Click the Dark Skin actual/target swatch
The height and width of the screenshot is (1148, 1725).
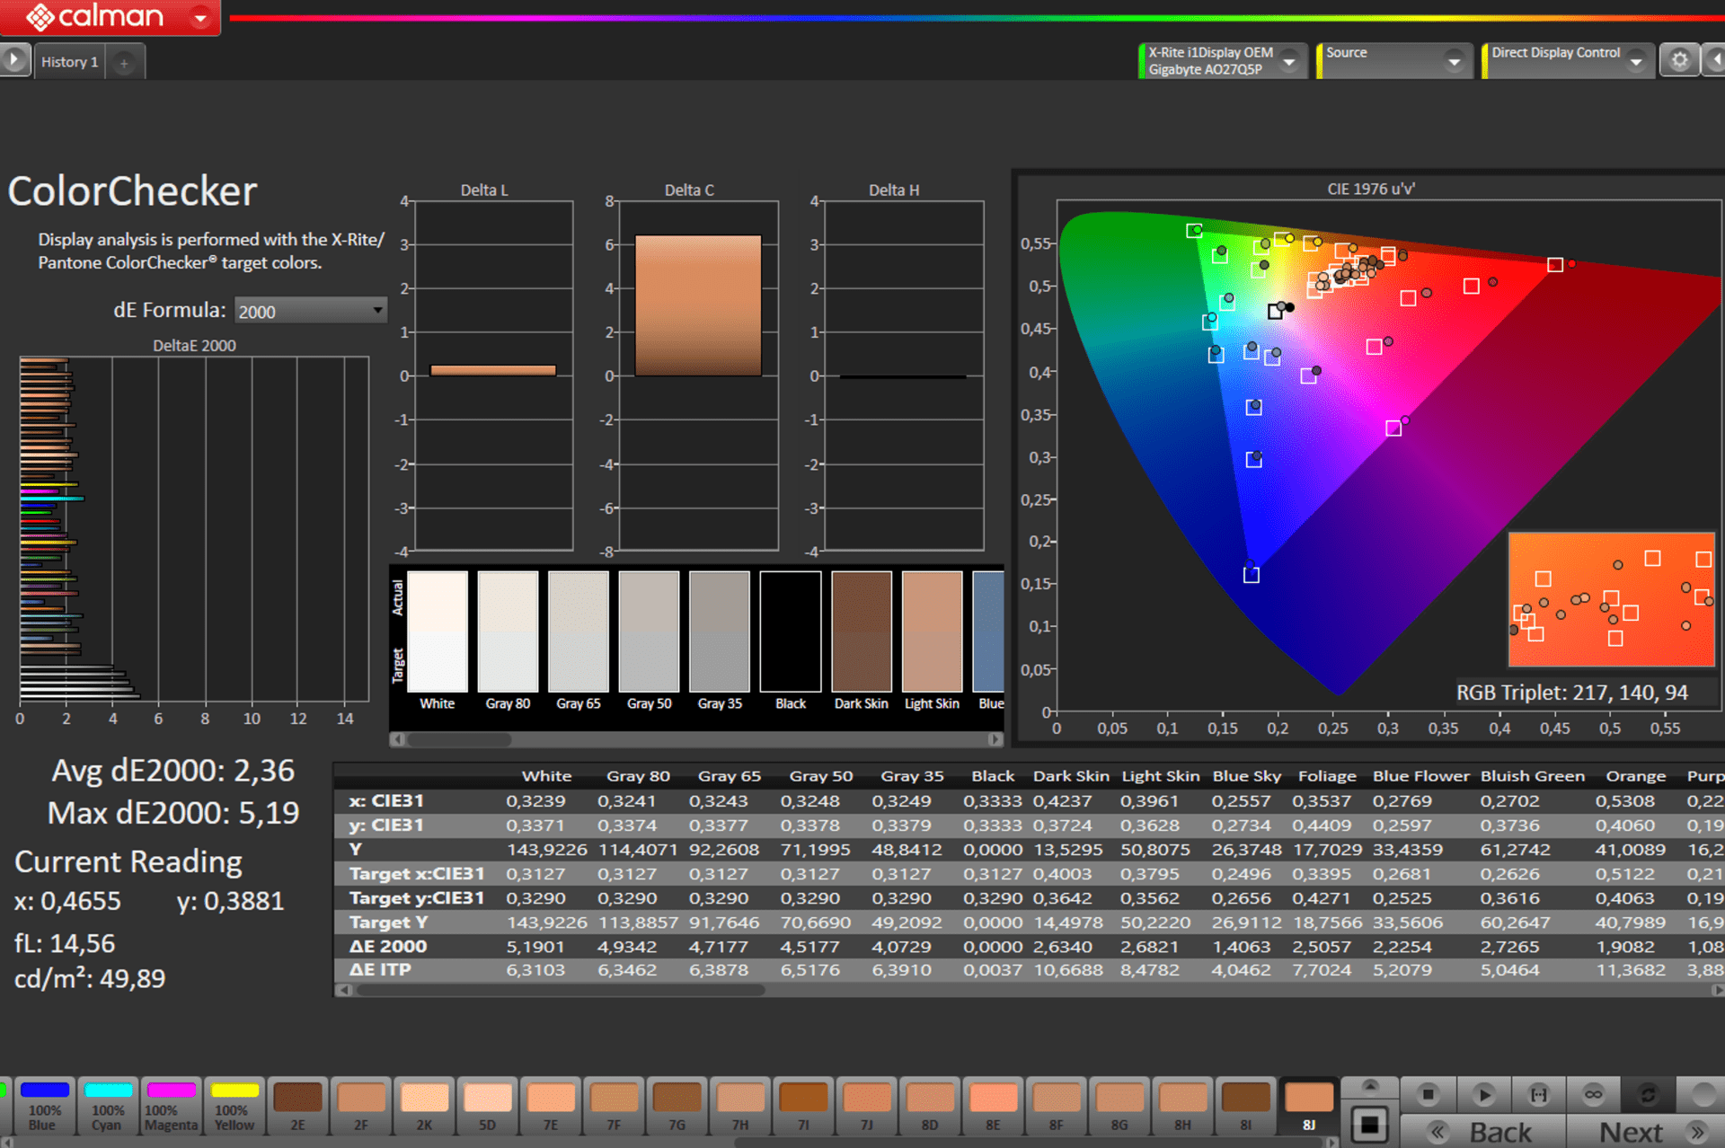861,631
